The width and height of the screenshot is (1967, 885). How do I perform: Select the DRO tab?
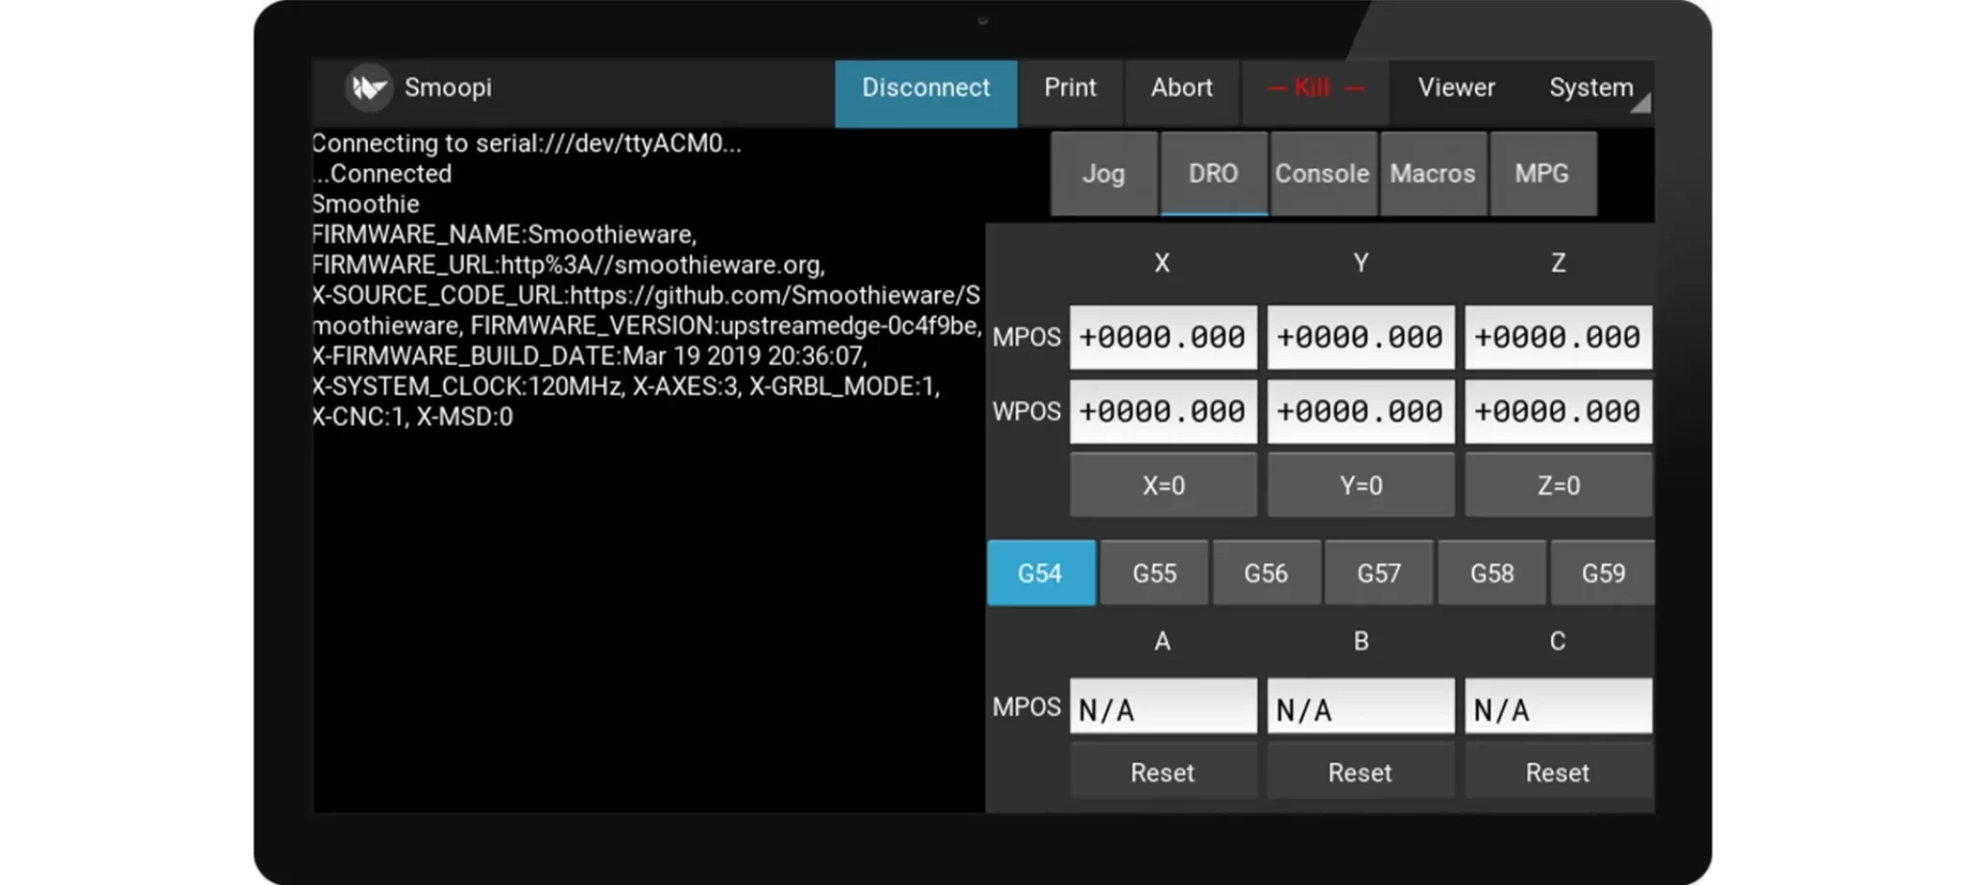pyautogui.click(x=1214, y=174)
